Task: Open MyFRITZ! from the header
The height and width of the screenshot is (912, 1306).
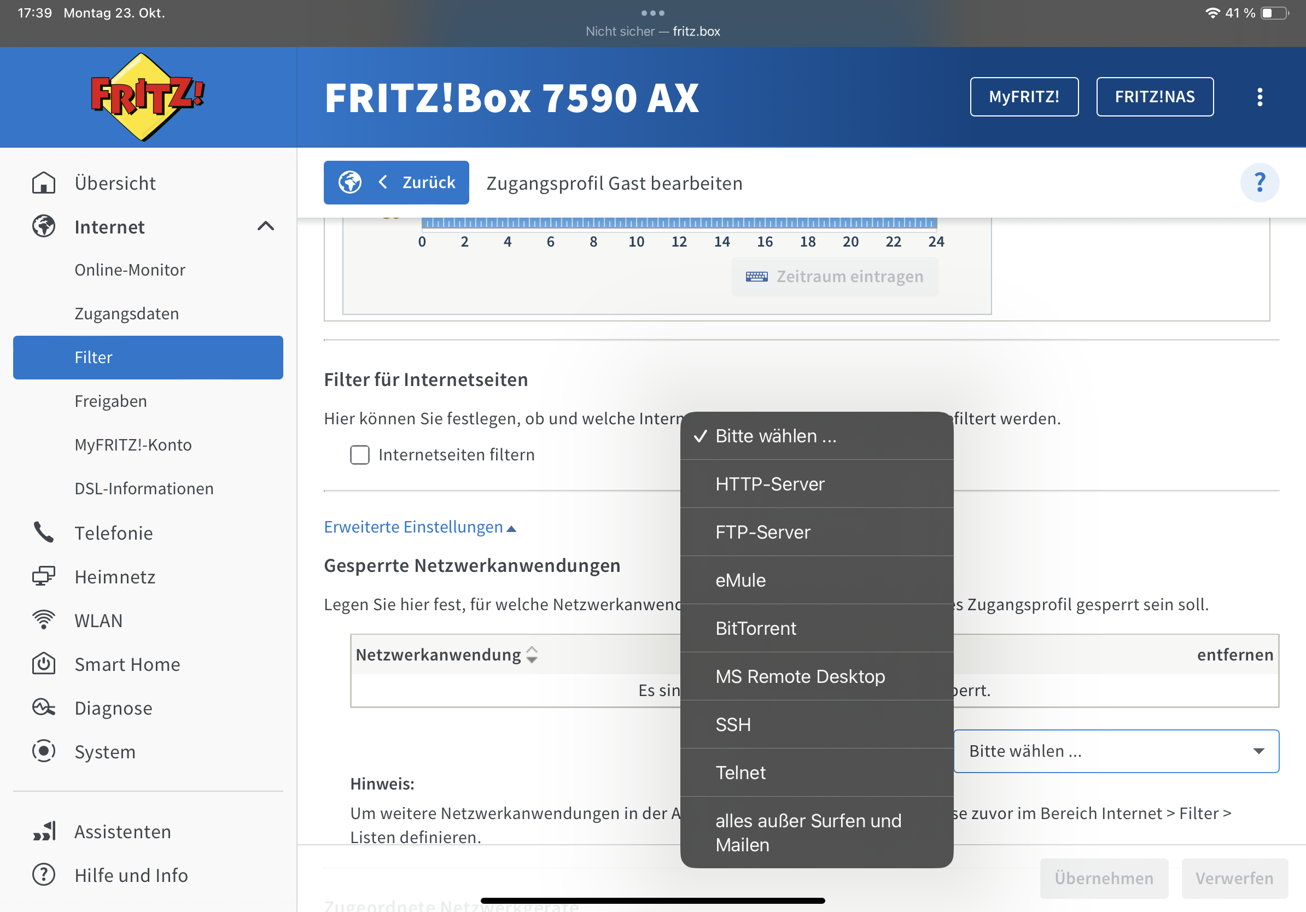Action: pyautogui.click(x=1023, y=97)
